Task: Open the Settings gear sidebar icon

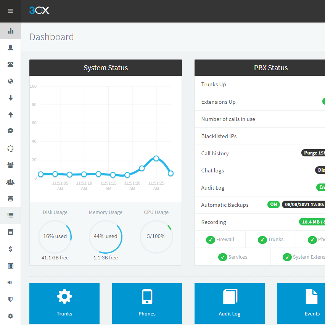Action: click(x=10, y=316)
